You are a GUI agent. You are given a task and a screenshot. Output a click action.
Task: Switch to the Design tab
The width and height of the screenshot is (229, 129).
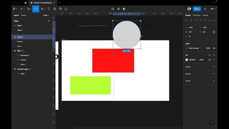coord(188,15)
